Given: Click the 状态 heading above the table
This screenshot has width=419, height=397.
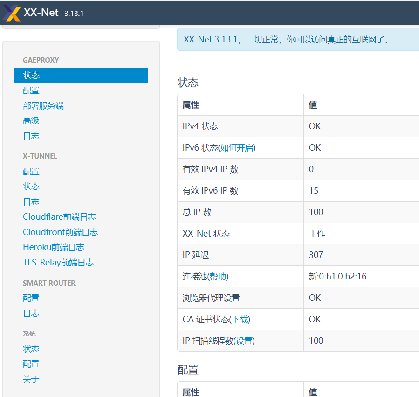Looking at the screenshot, I should 188,83.
